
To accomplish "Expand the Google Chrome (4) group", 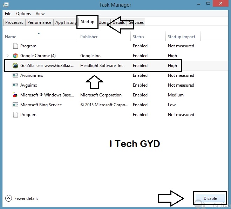I will 7,56.
